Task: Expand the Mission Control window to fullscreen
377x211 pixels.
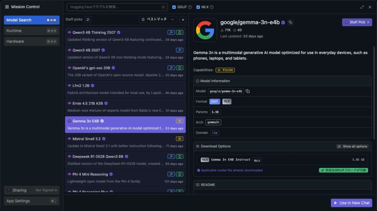Action: pos(362,7)
